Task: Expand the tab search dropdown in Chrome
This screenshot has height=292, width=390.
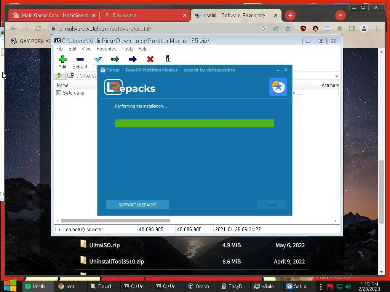Action: pos(340,15)
